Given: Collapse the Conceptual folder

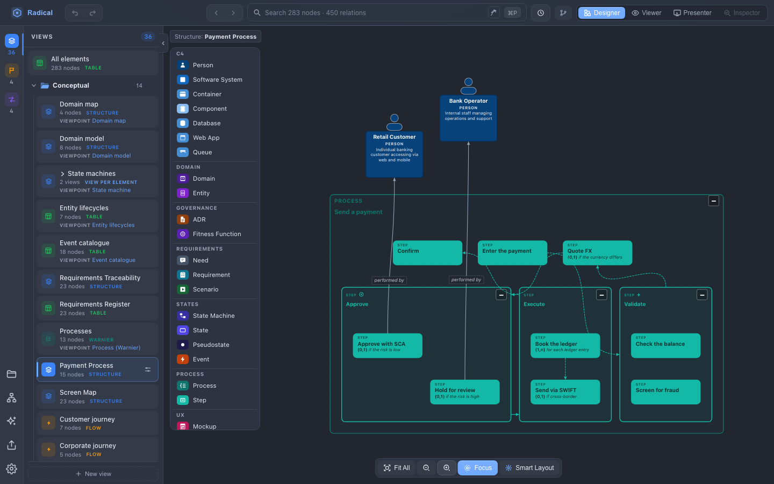Looking at the screenshot, I should pyautogui.click(x=34, y=86).
